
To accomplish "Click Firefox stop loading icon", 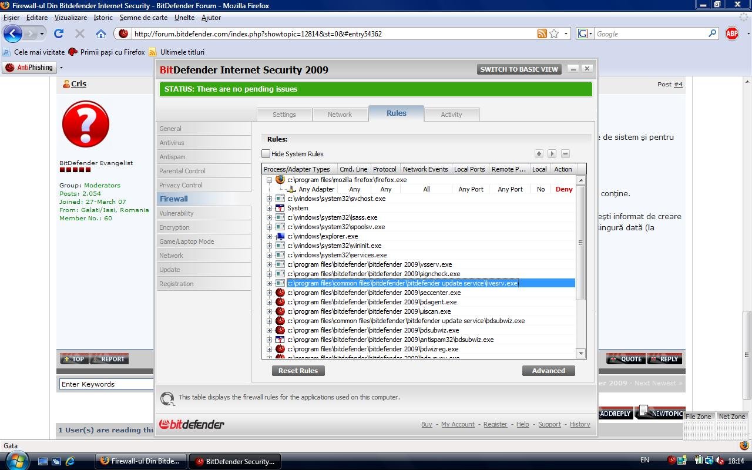I will click(80, 33).
